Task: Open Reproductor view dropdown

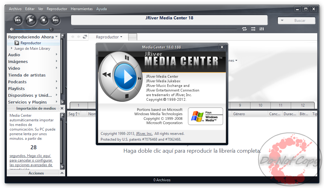Action: pos(109,37)
